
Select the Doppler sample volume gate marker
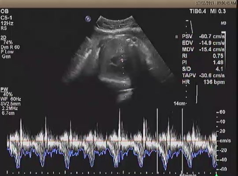point(122,60)
